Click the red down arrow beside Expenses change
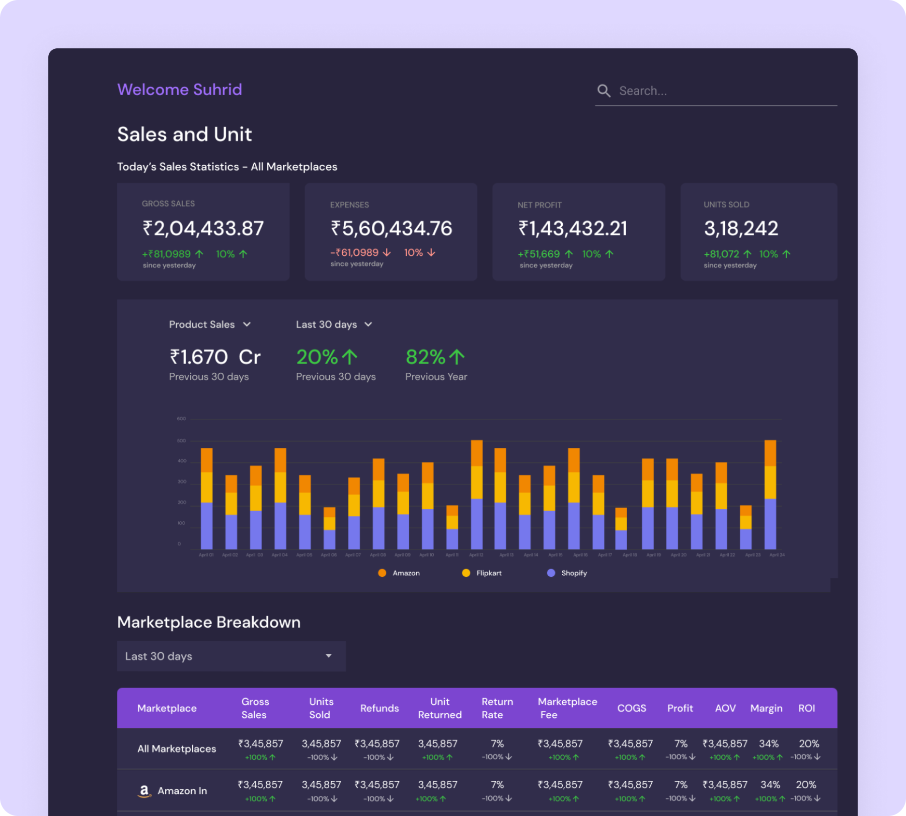The image size is (906, 816). pyautogui.click(x=386, y=252)
